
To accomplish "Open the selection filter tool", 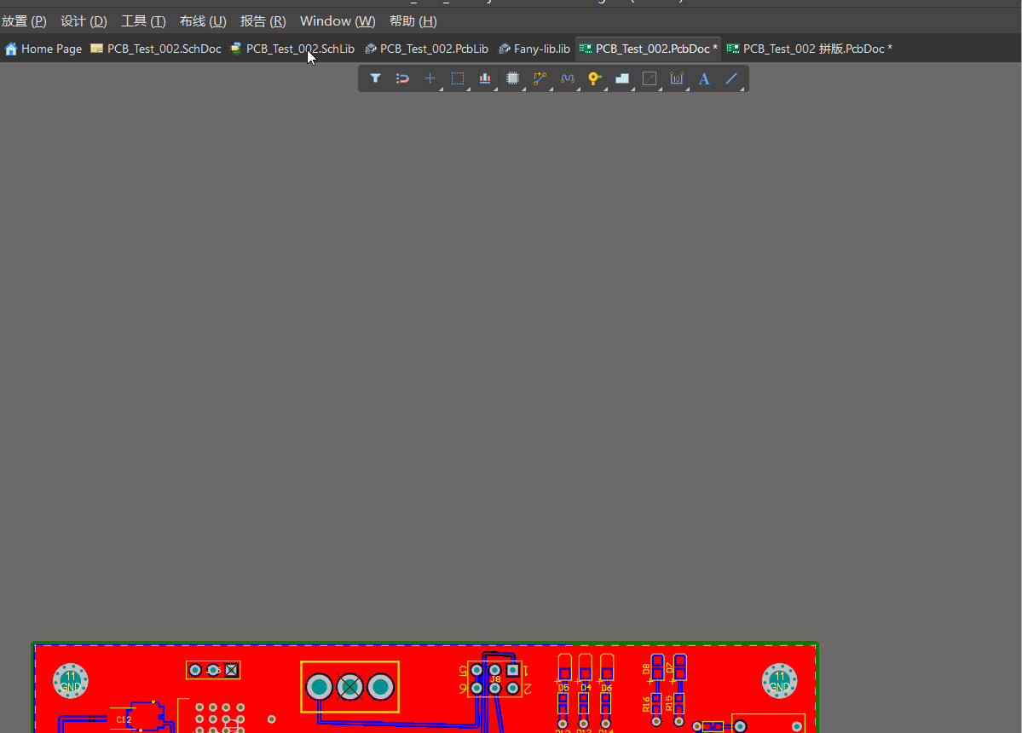I will pos(375,78).
